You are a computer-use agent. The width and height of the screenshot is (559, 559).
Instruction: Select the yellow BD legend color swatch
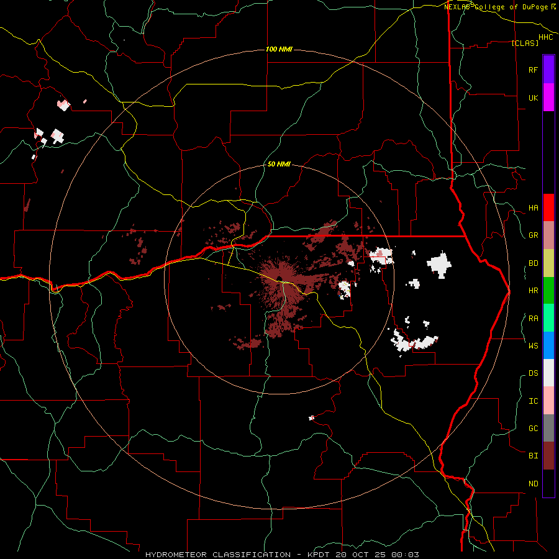pyautogui.click(x=548, y=263)
